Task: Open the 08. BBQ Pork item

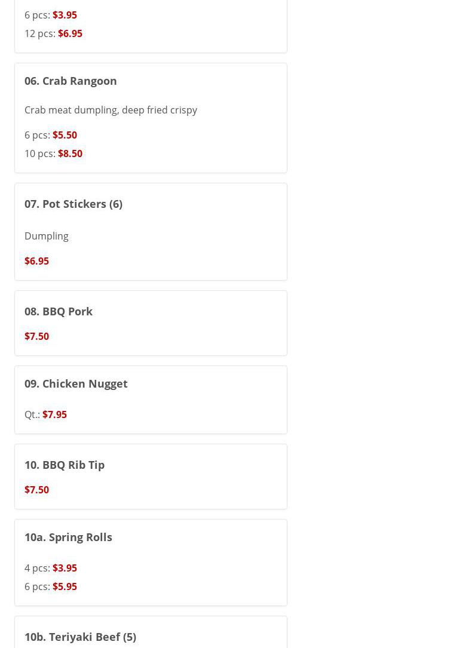Action: pos(59,311)
